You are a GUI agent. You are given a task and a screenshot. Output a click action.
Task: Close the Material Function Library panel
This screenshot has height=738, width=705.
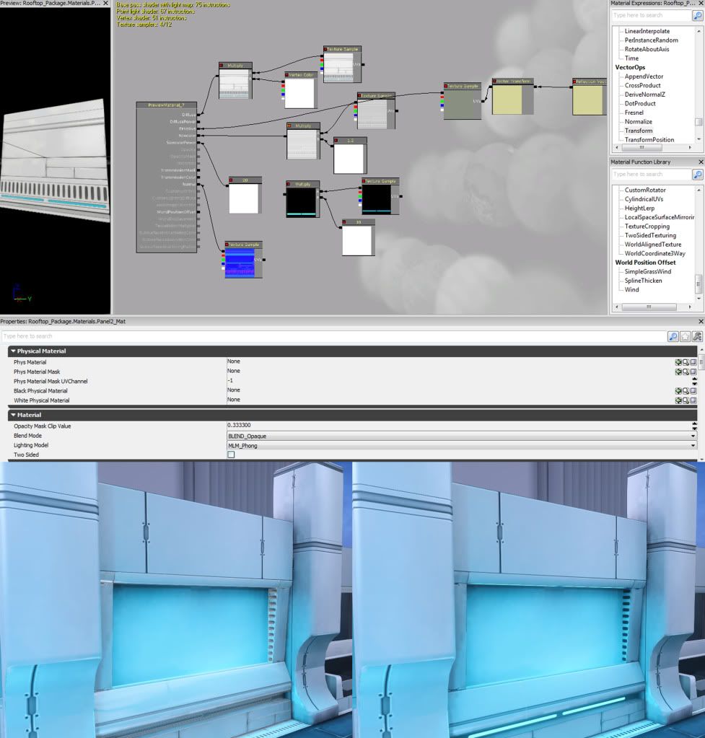tap(701, 162)
